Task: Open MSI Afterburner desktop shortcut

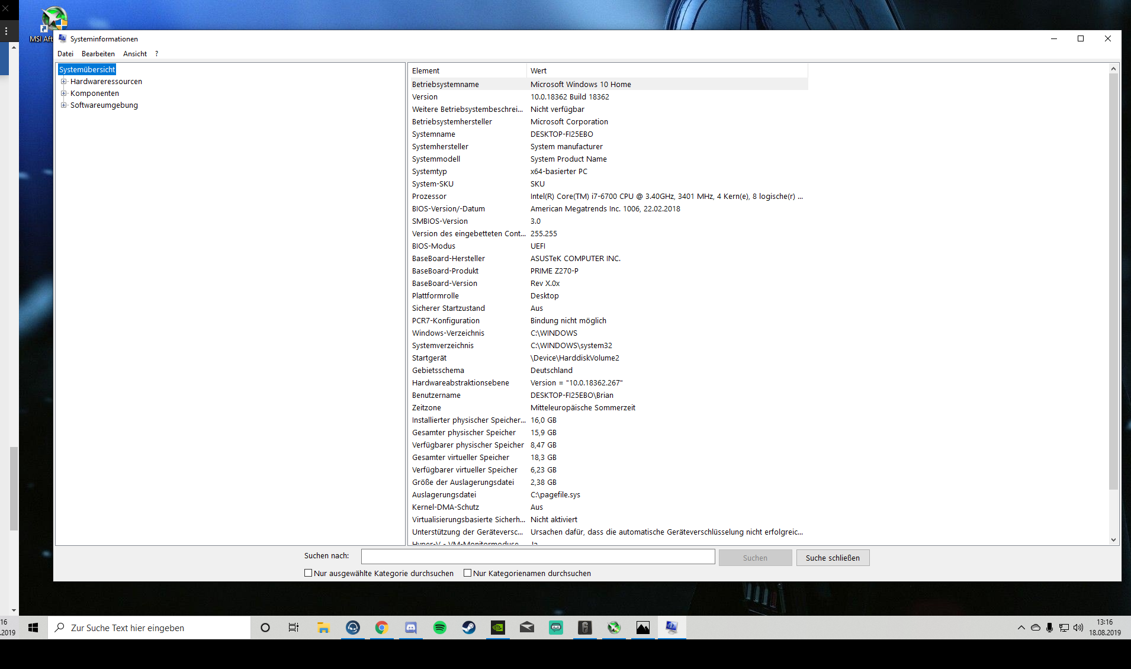Action: [53, 24]
